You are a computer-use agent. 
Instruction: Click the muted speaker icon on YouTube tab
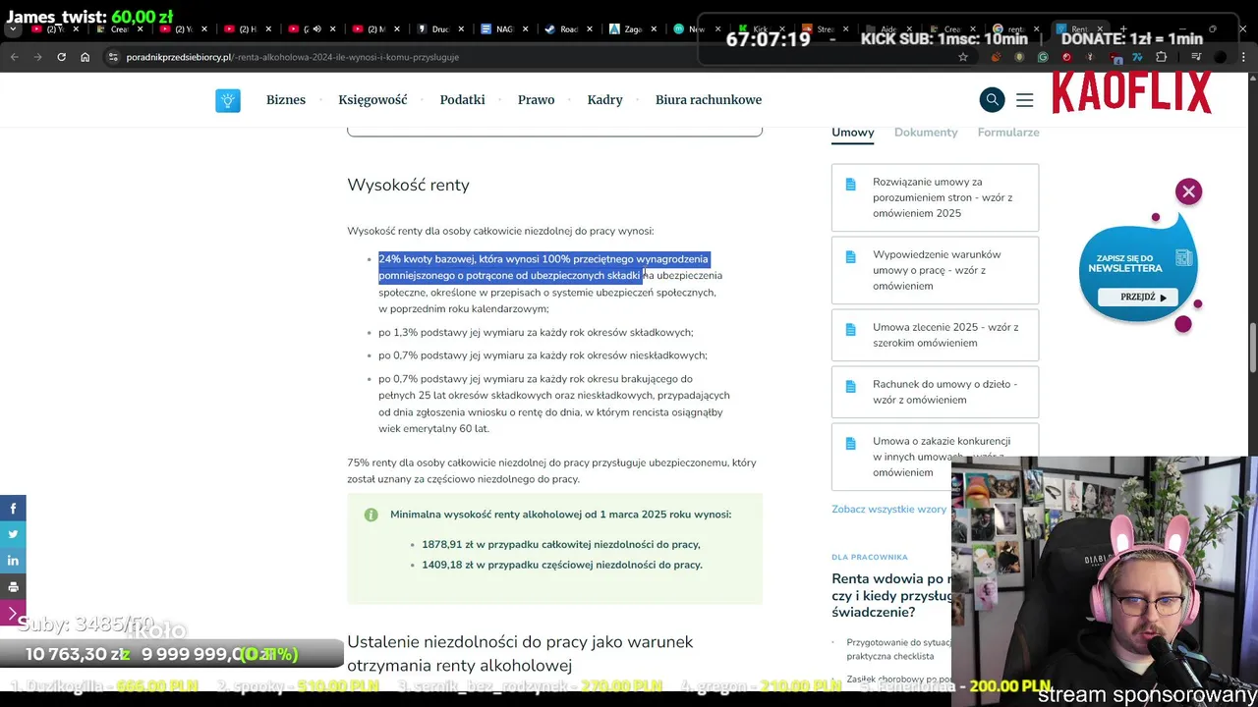[317, 29]
